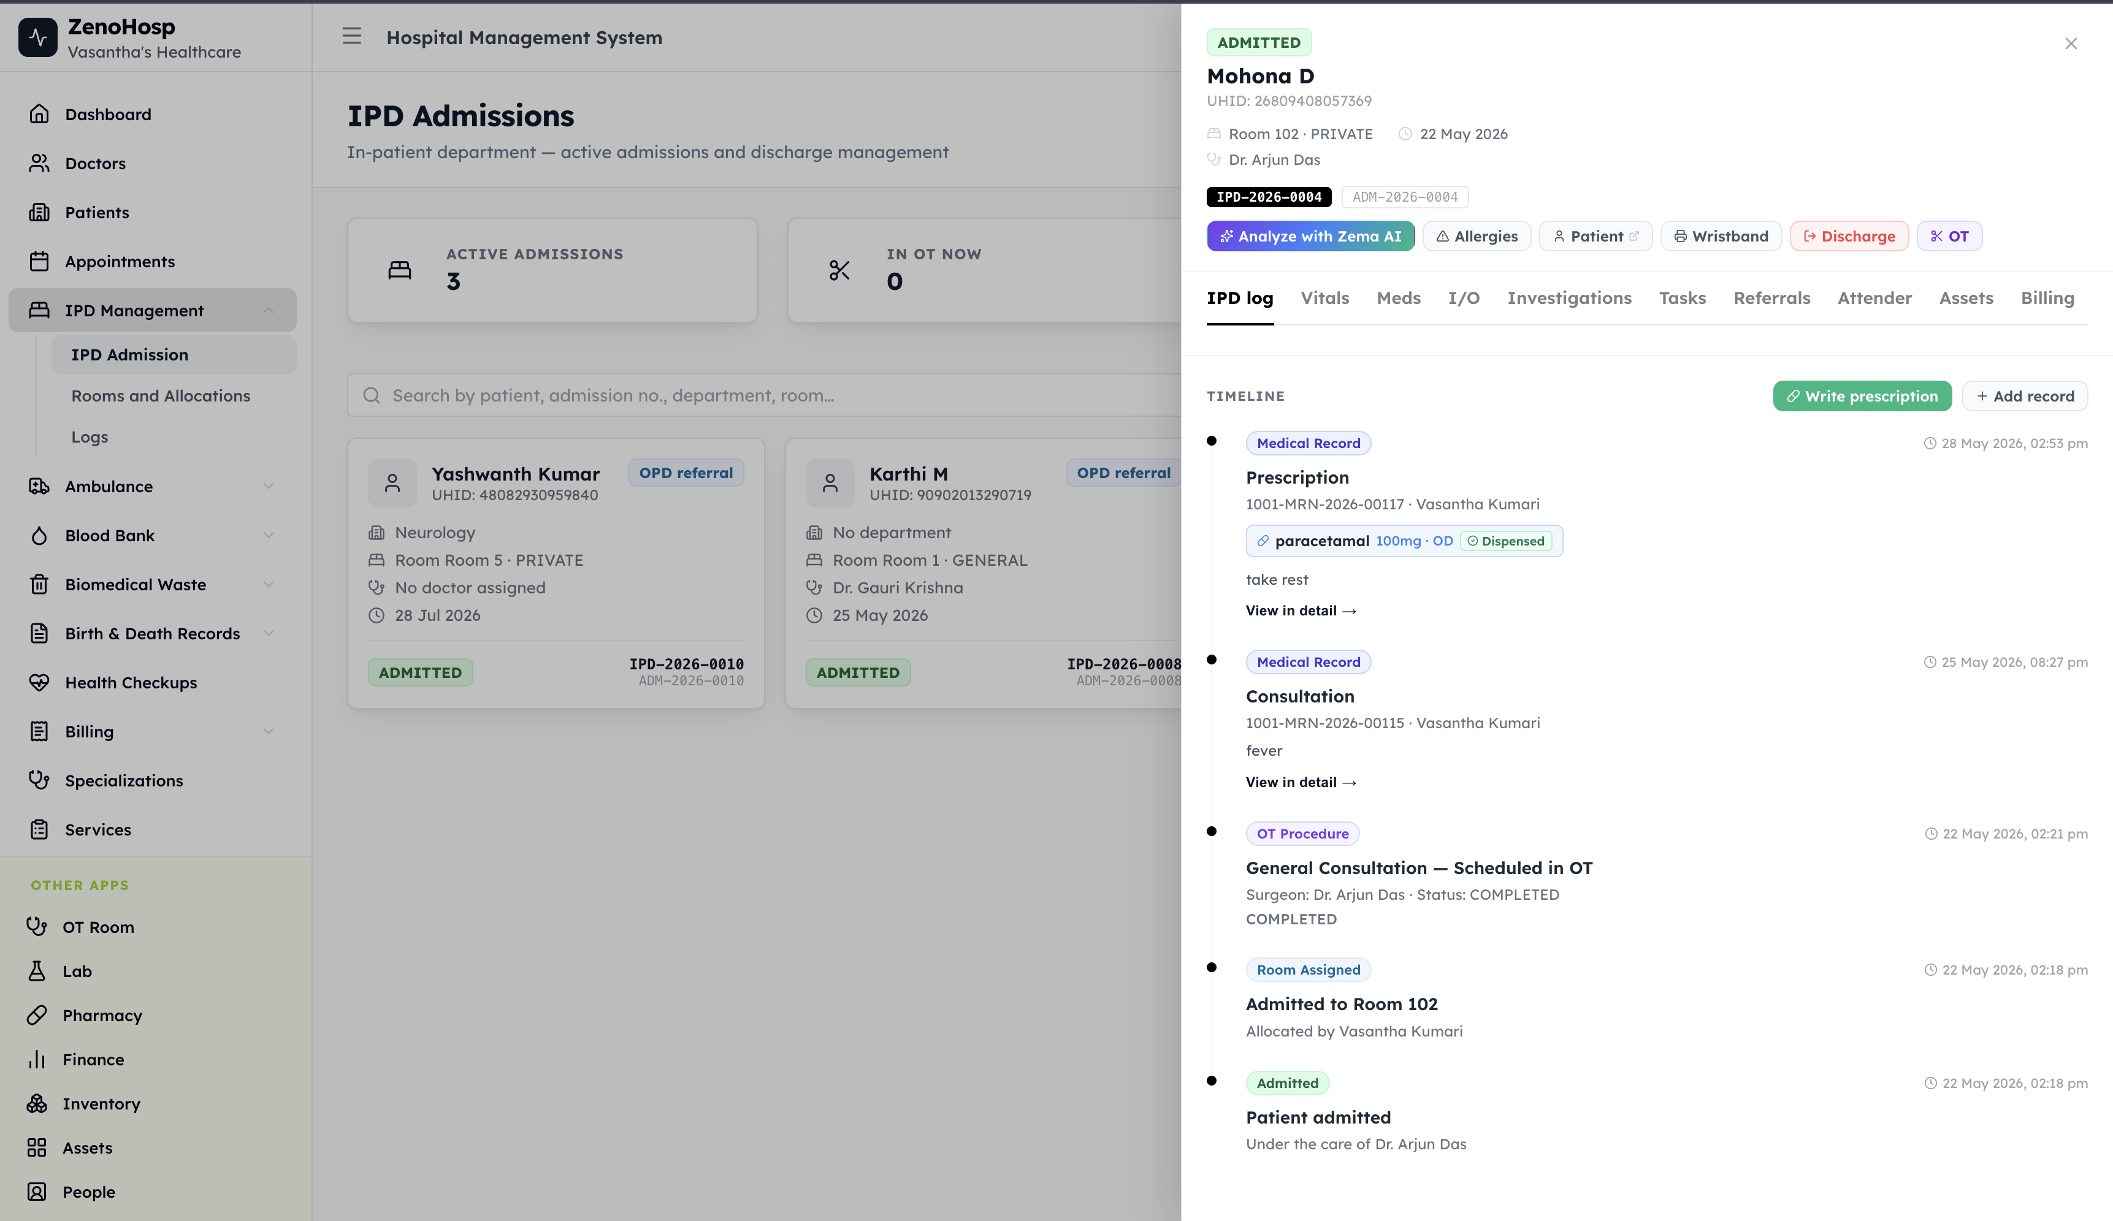
Task: Open the Referrals tab
Action: 1771,299
